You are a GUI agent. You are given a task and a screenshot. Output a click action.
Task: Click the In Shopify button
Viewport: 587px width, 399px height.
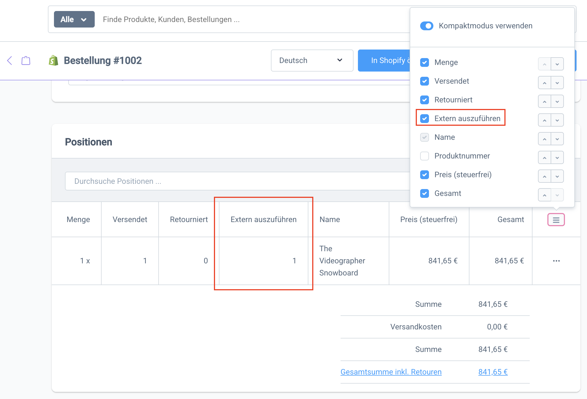pyautogui.click(x=384, y=61)
